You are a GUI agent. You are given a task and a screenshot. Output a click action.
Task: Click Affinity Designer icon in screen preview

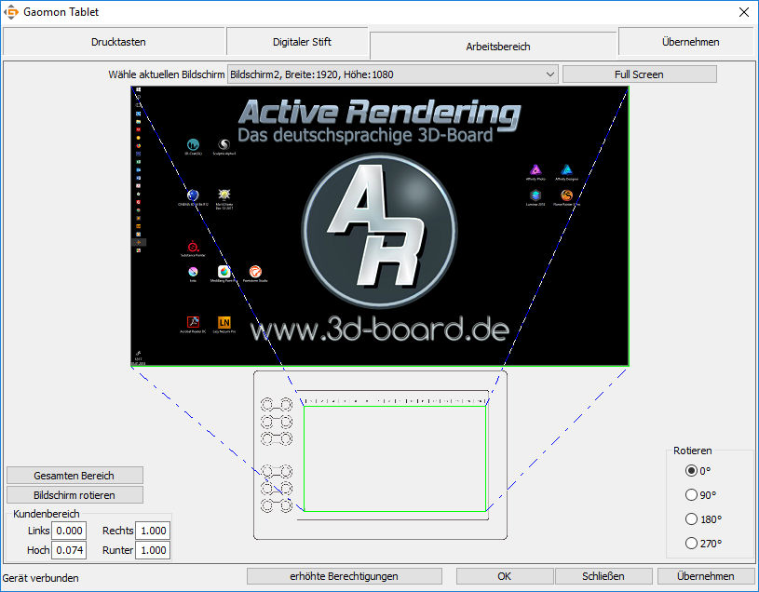point(566,169)
